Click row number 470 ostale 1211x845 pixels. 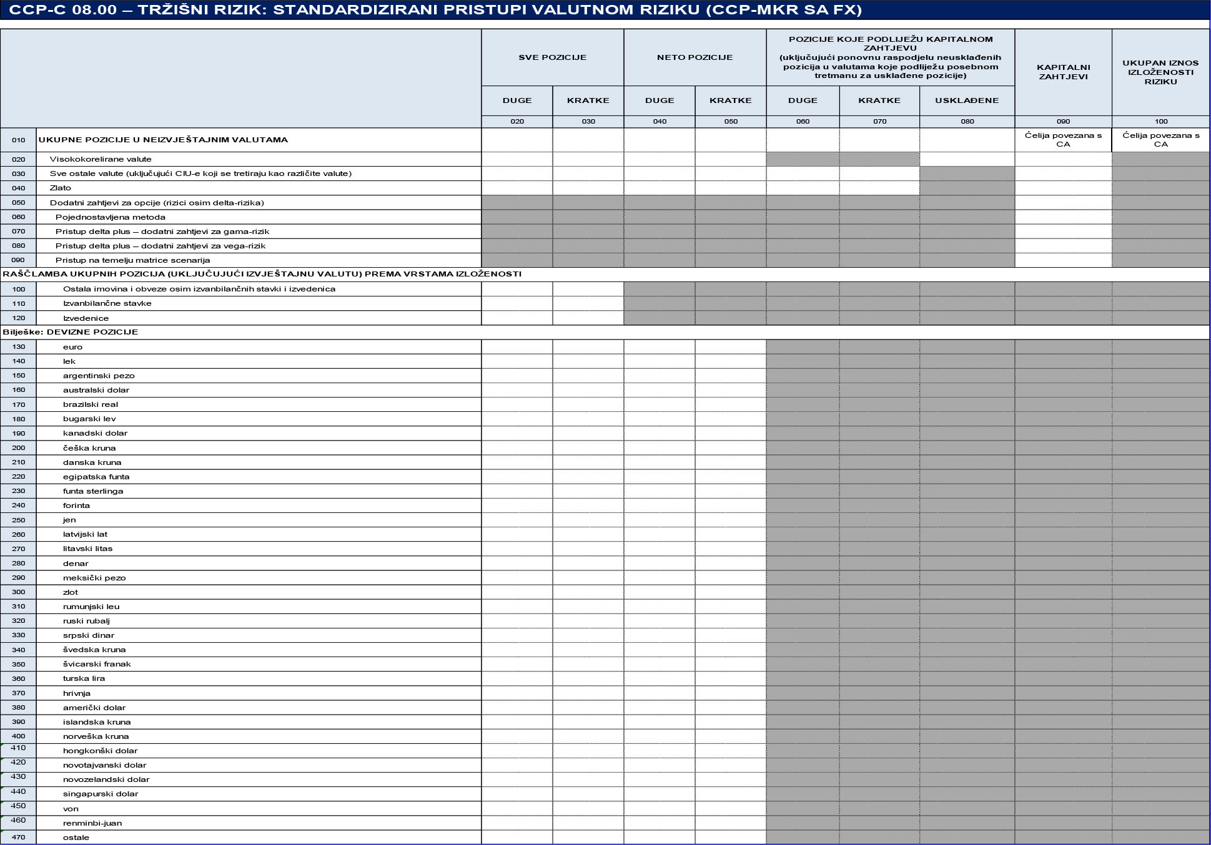click(18, 838)
